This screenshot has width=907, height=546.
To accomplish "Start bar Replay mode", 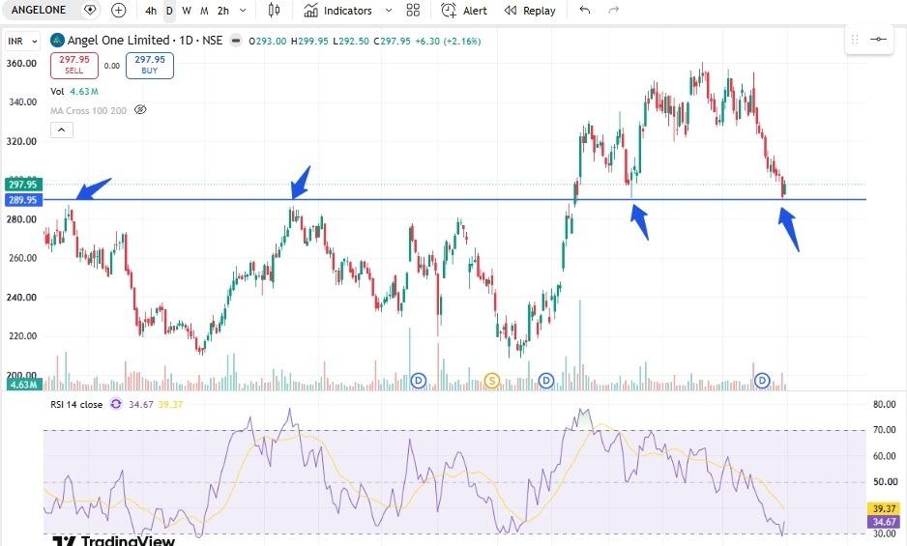I will tap(529, 11).
